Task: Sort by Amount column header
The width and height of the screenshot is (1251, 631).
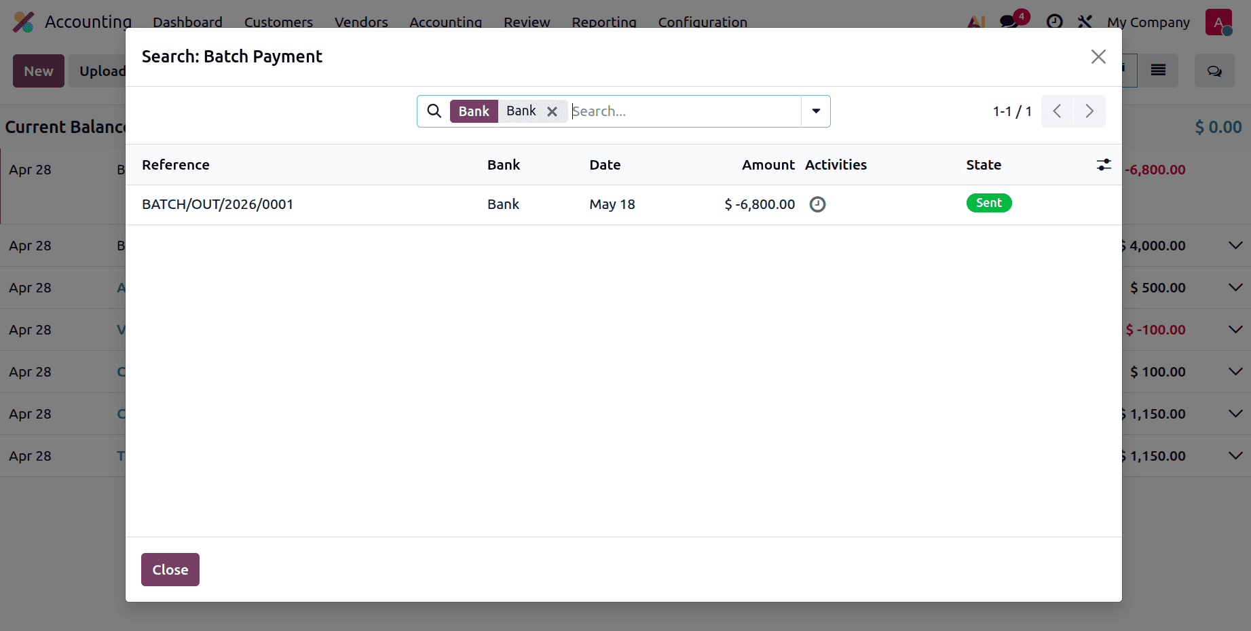Action: tap(768, 165)
